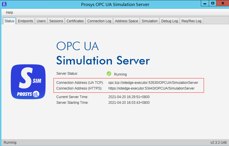Viewport: 229px width, 146px height.
Task: Open the Certificates tab
Action: (x=75, y=21)
